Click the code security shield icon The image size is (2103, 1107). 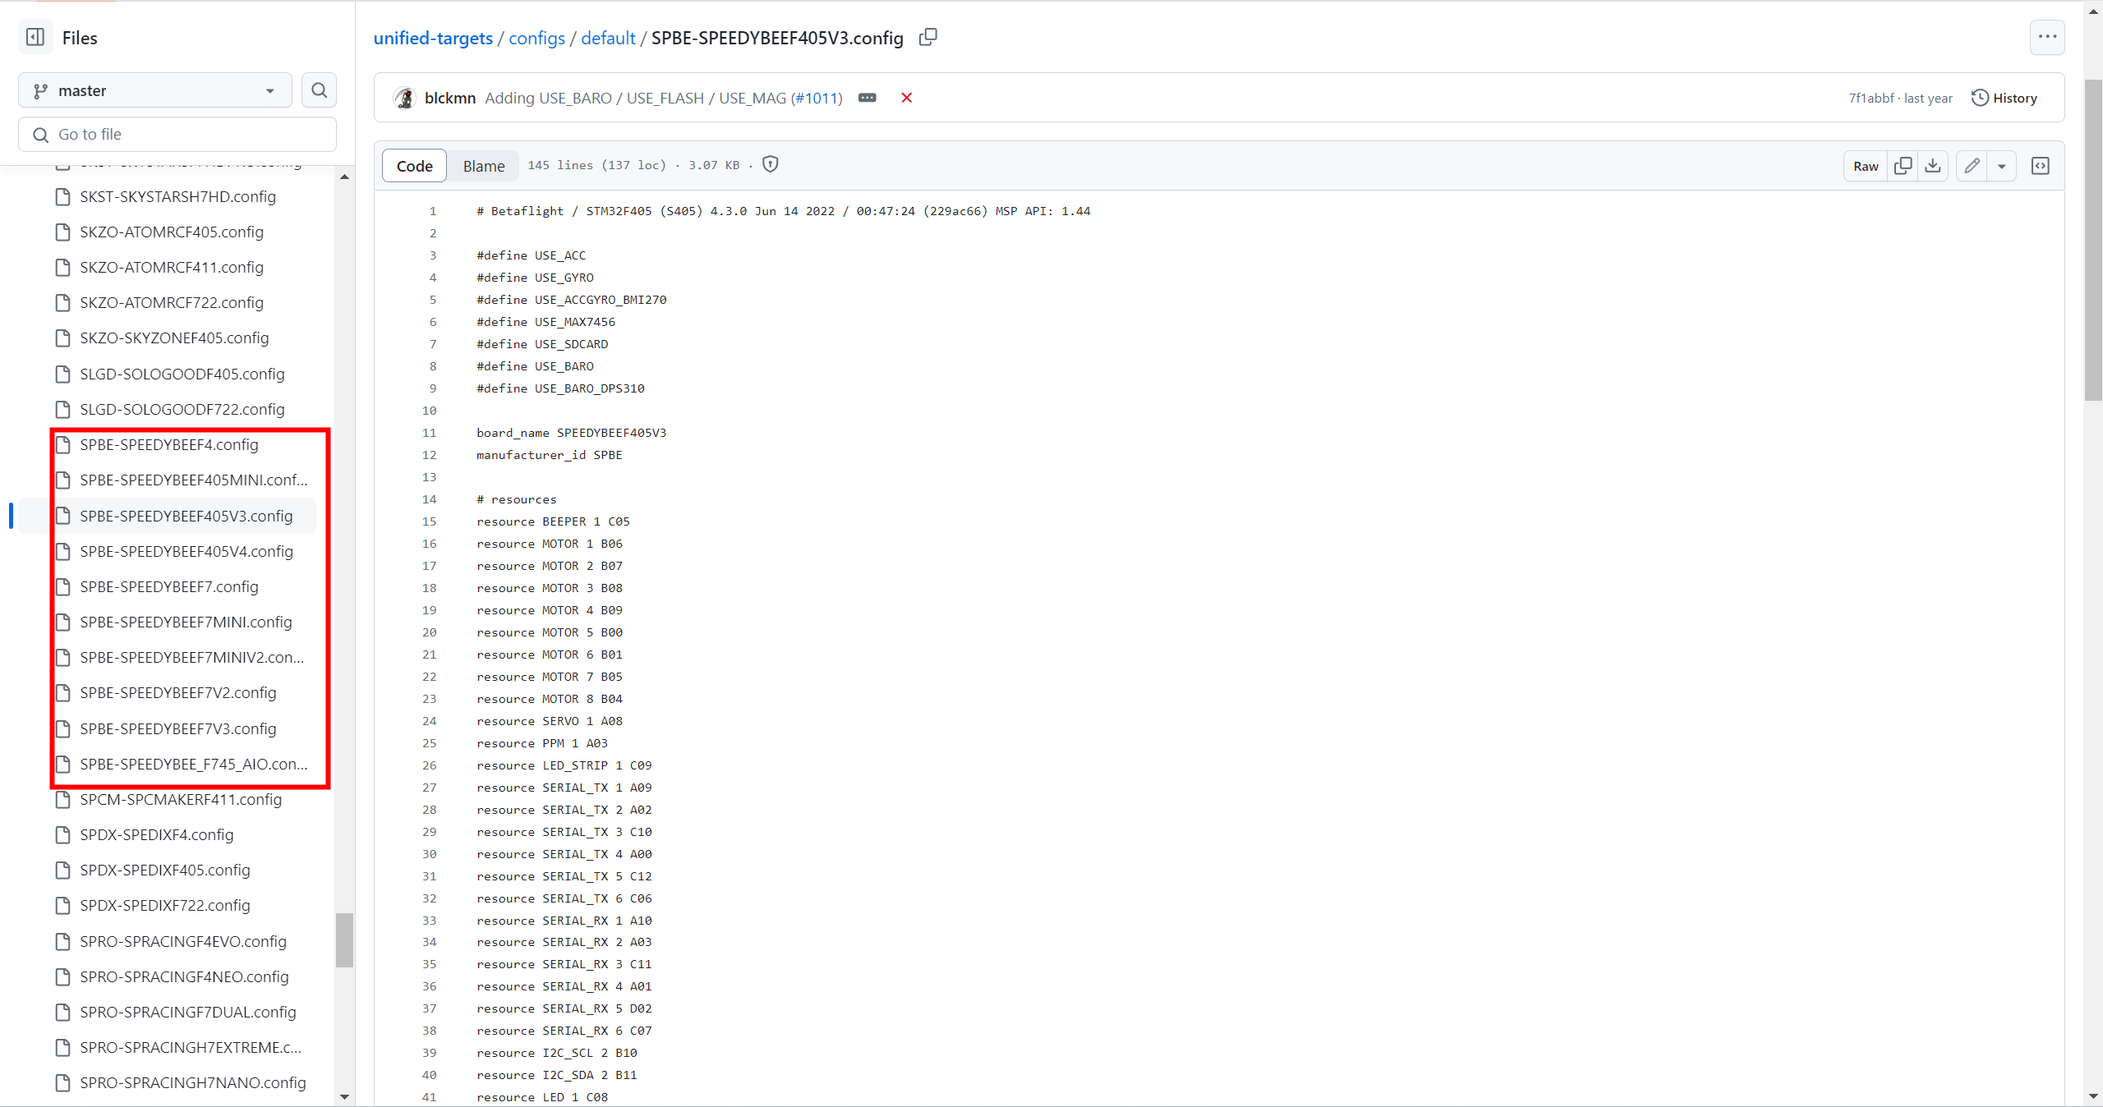tap(770, 164)
